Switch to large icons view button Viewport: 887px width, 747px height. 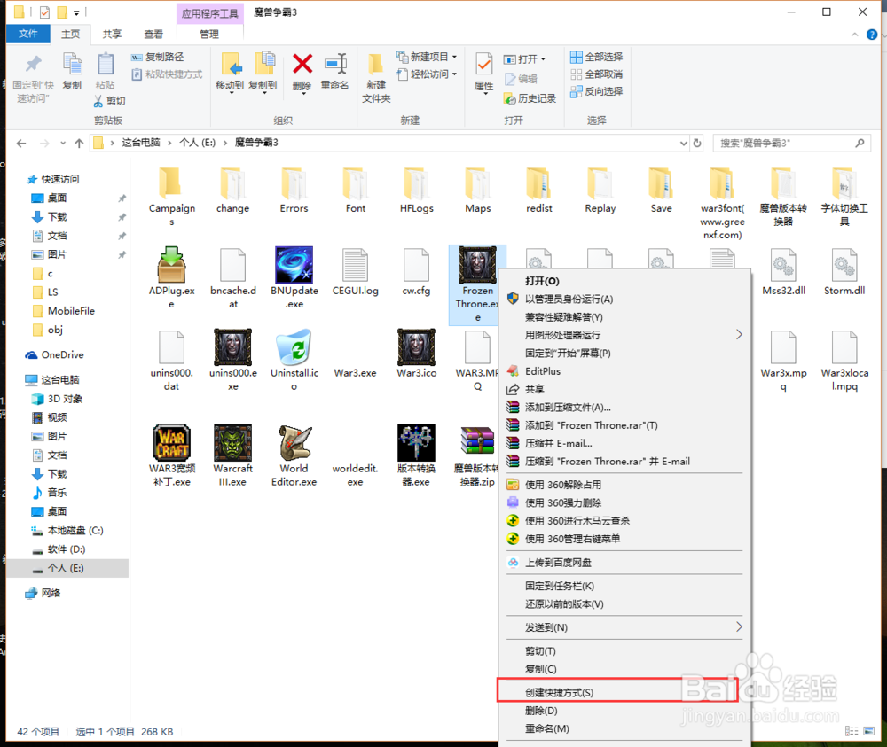click(x=869, y=731)
